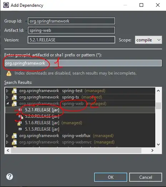Collapse the spring-web tree node
Screen dimensions: 166x187
[x=7, y=103]
